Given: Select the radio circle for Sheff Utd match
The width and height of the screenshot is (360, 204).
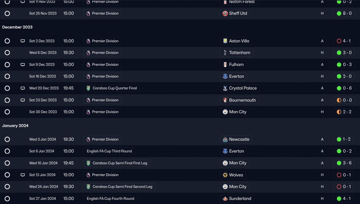Looking at the screenshot, I should point(7,14).
